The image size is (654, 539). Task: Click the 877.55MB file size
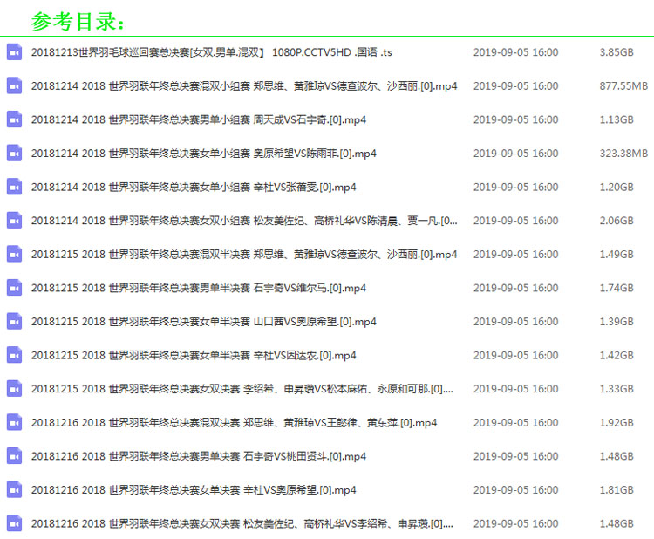tap(623, 86)
